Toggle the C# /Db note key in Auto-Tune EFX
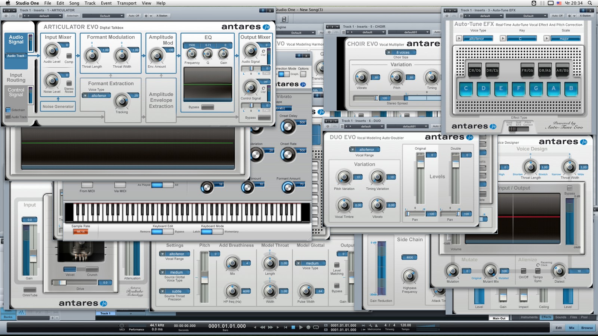Viewport: 598px width, 336px height. click(475, 70)
